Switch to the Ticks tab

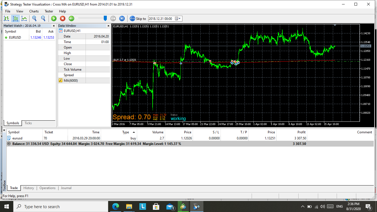click(28, 123)
